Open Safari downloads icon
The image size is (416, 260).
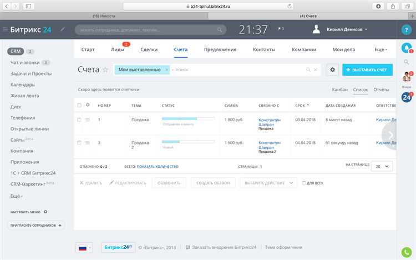pyautogui.click(x=378, y=6)
